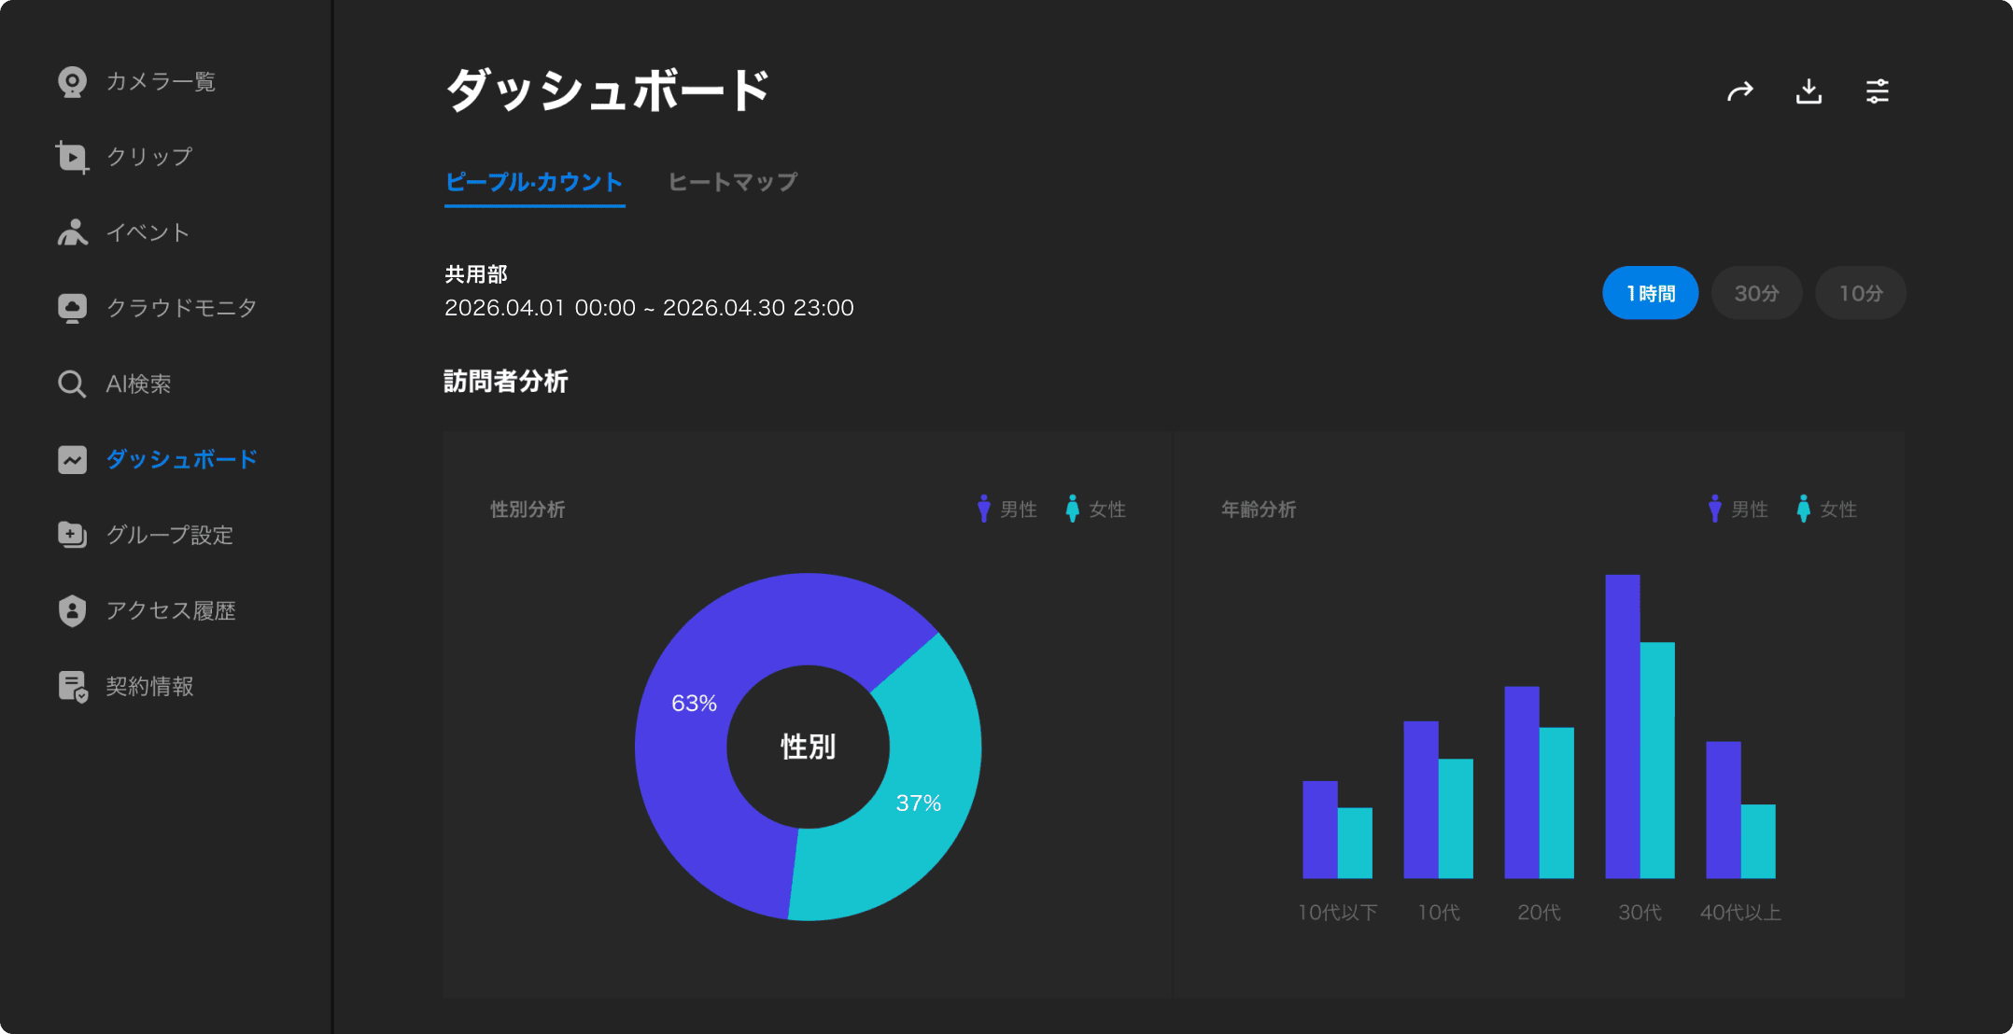Open the filter sliders settings icon

pos(1877,91)
